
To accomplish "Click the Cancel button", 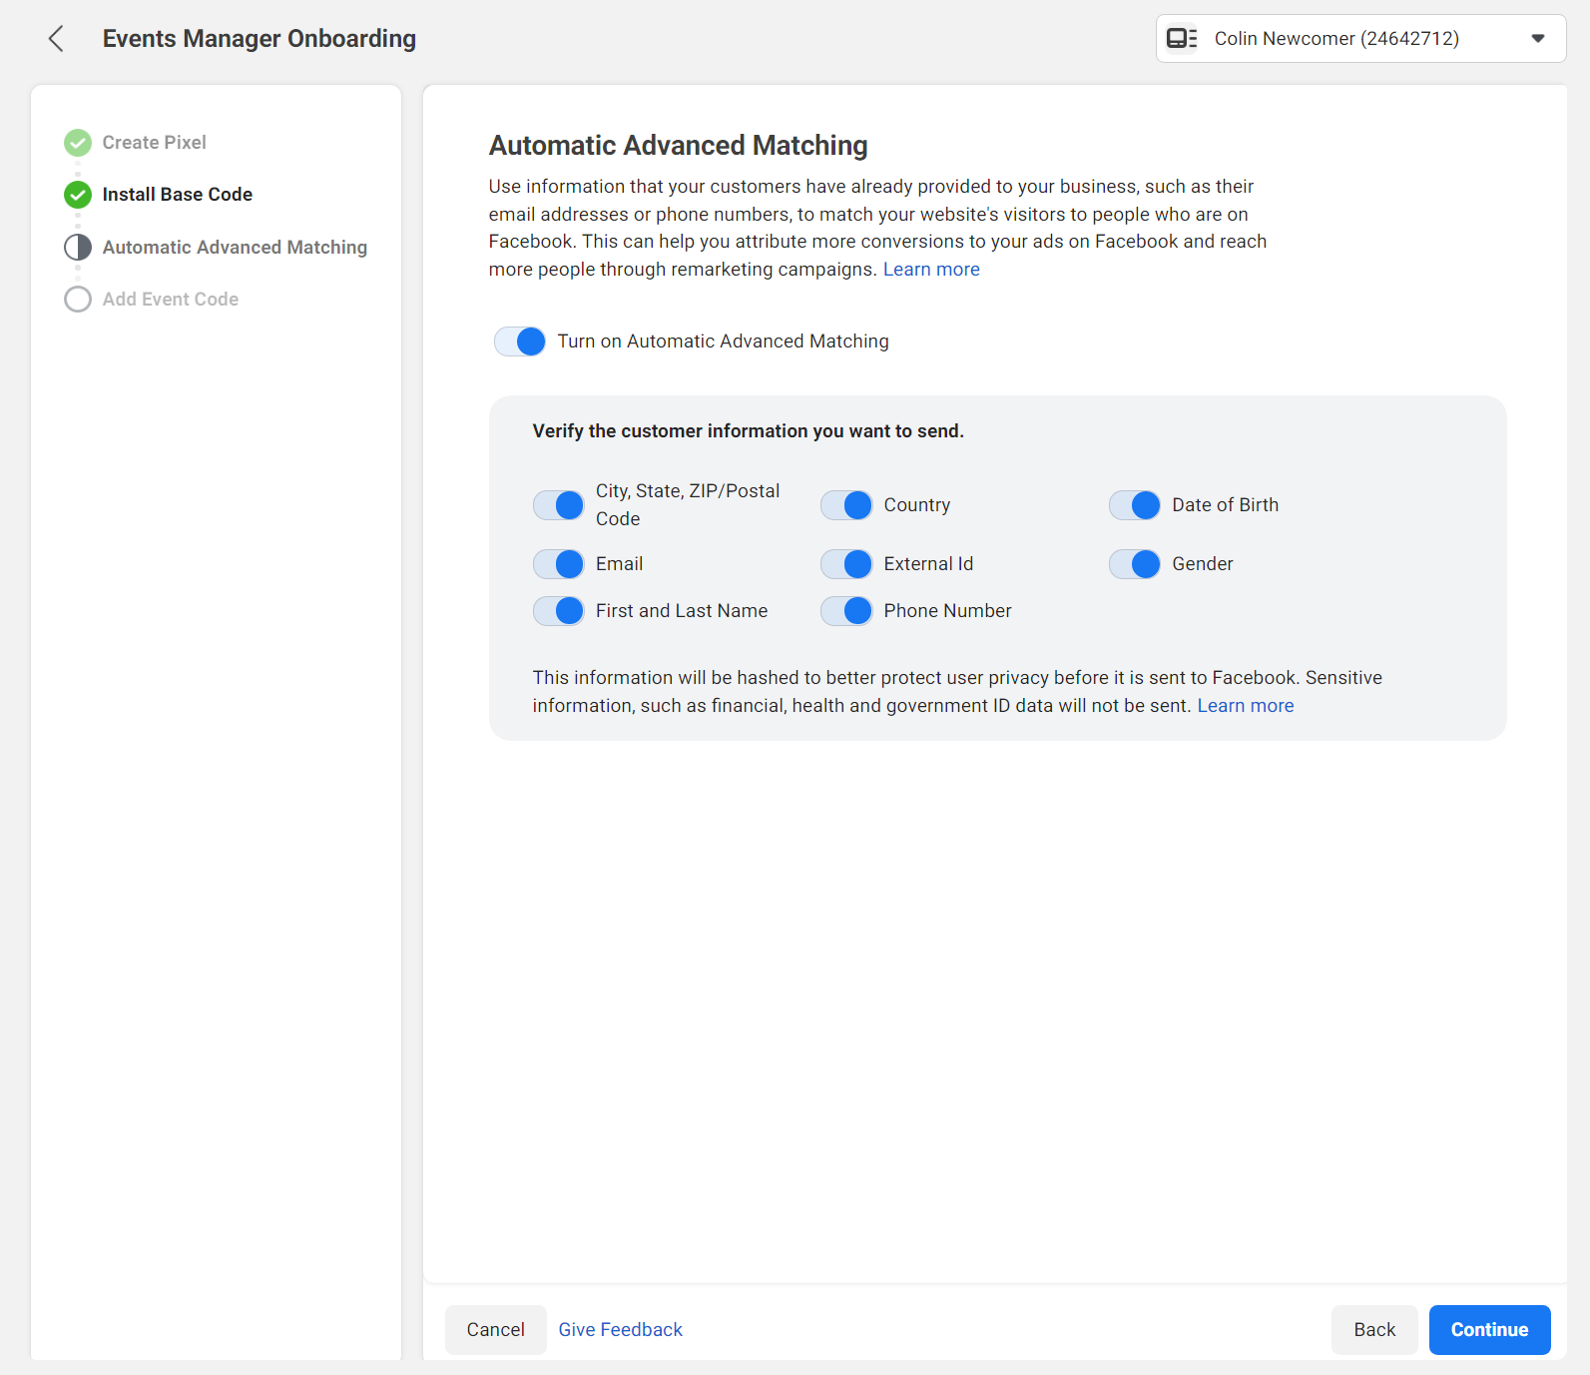I will pos(496,1330).
